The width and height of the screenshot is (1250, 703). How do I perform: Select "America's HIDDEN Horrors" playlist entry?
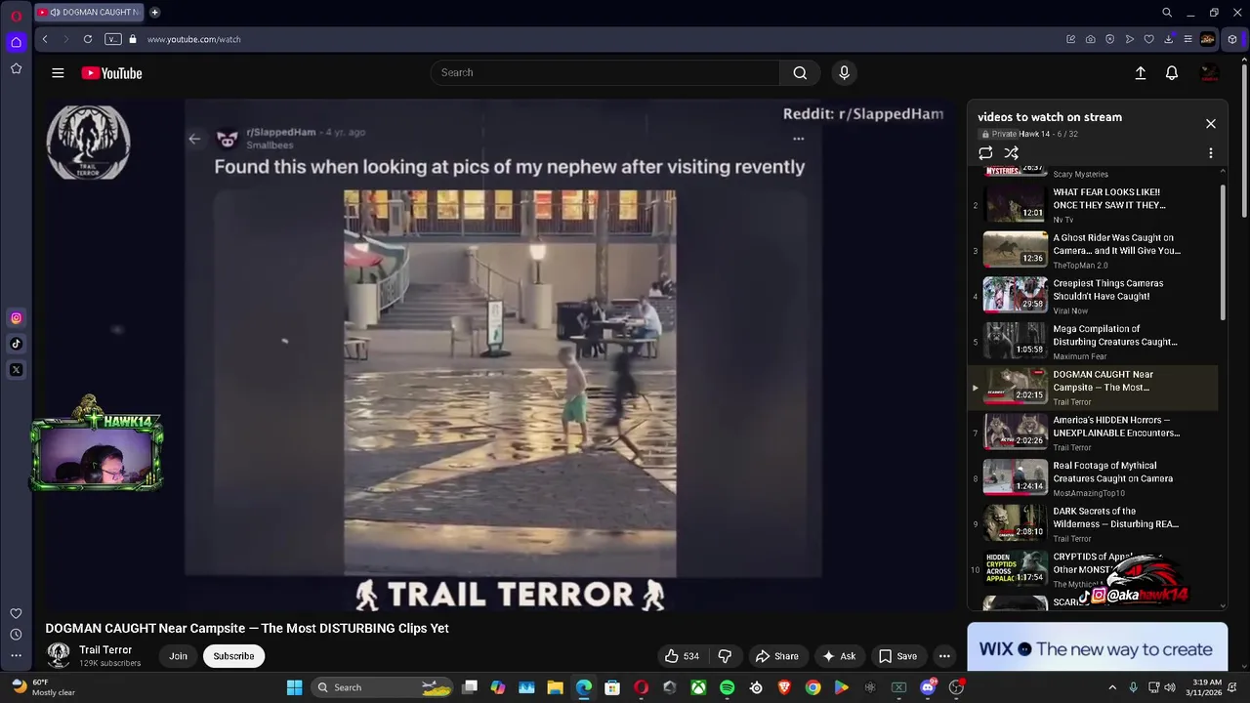pos(1094,433)
